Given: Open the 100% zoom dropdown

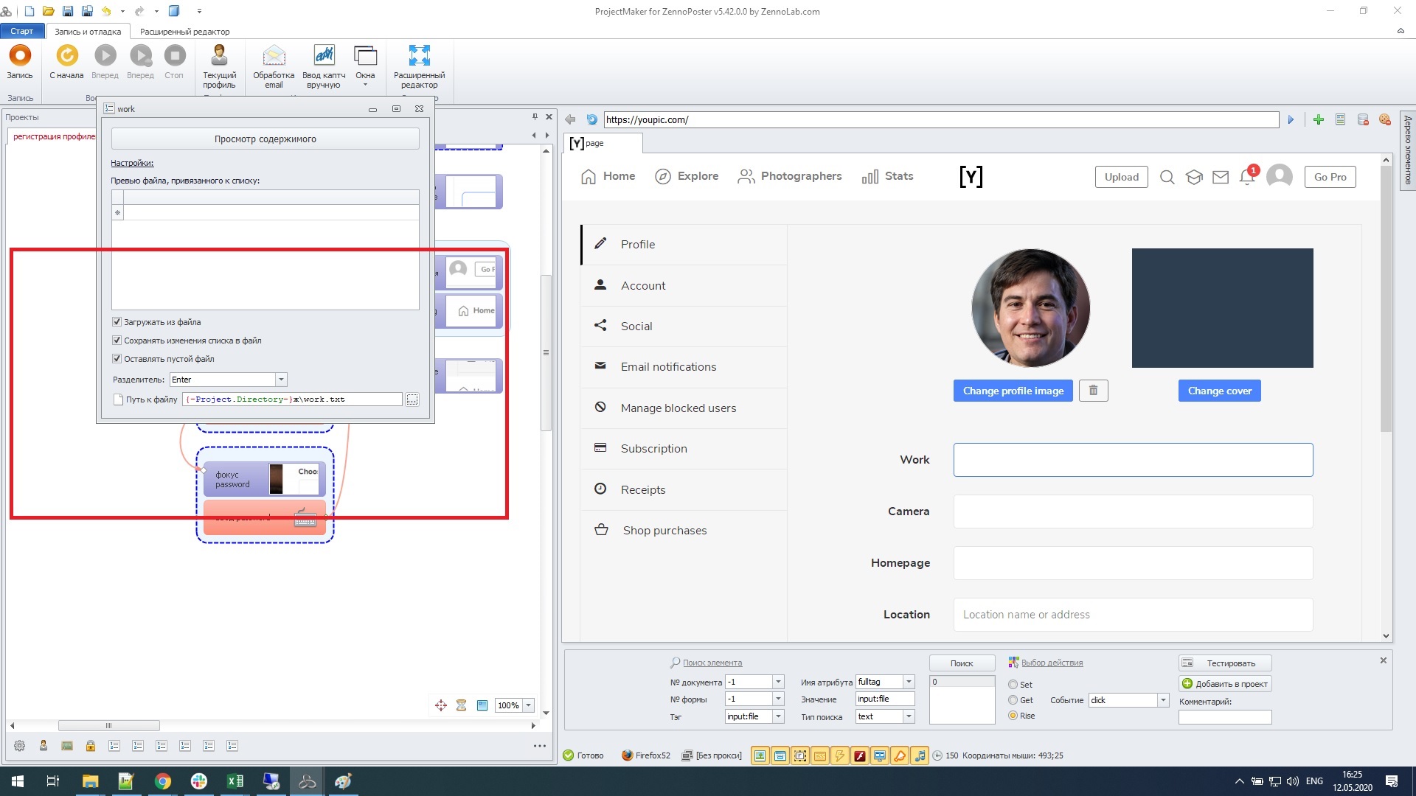Looking at the screenshot, I should [529, 705].
